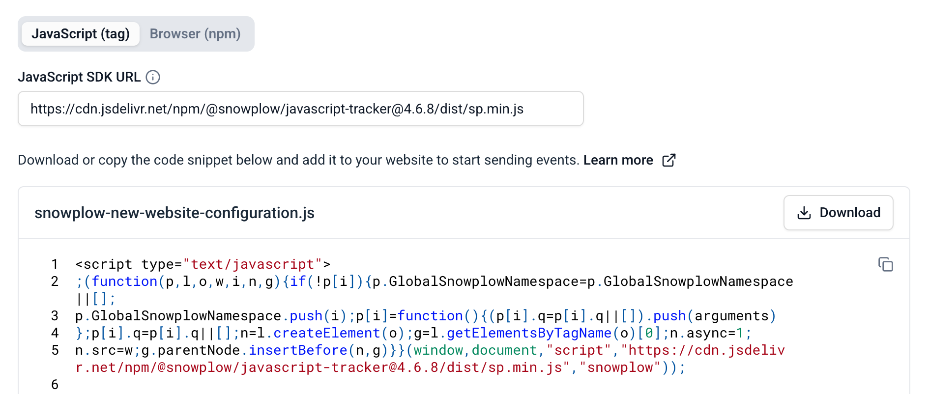Click code line 1 with script type text/javascript
This screenshot has height=394, width=929.
click(203, 264)
